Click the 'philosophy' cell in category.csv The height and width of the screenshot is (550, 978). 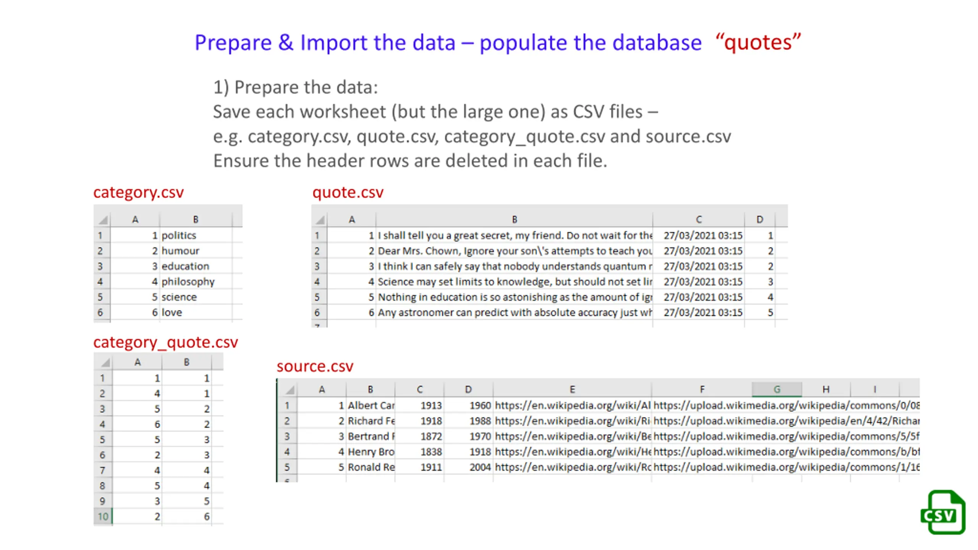point(188,282)
